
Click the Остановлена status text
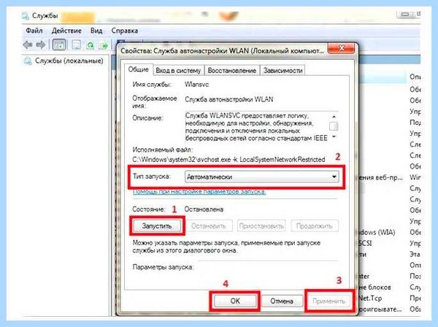[x=204, y=209]
